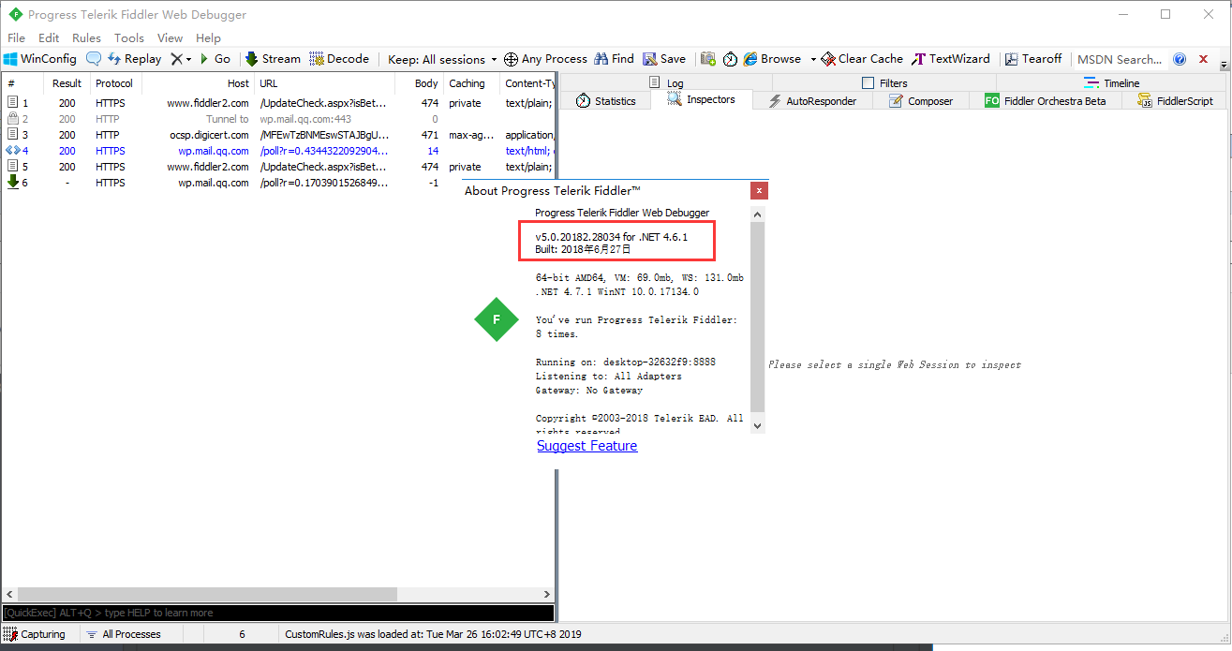
Task: Toggle Streaming mode
Action: coord(272,58)
